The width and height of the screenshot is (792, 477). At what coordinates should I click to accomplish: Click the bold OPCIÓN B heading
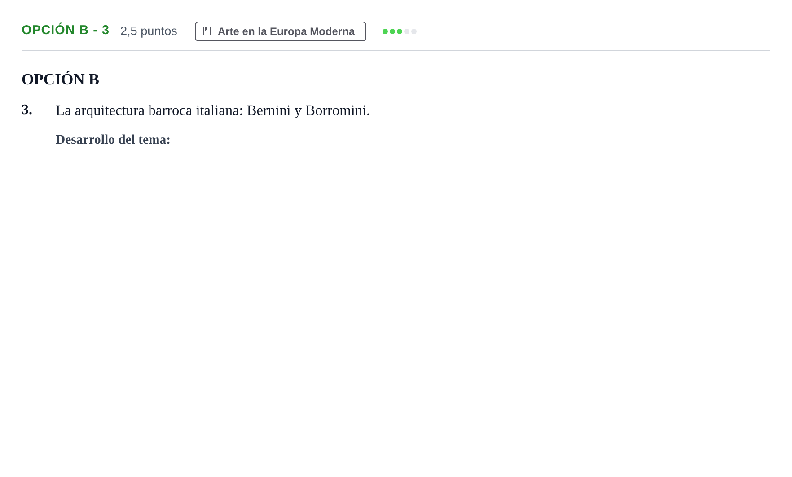[60, 79]
